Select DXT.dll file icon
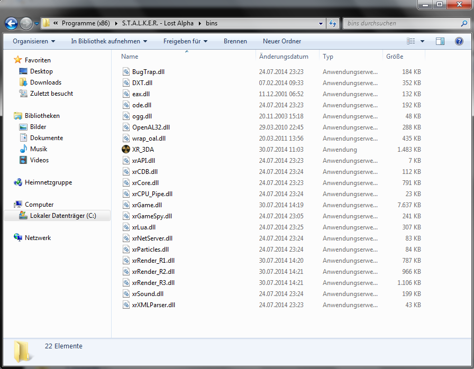This screenshot has width=474, height=369. pyautogui.click(x=126, y=83)
